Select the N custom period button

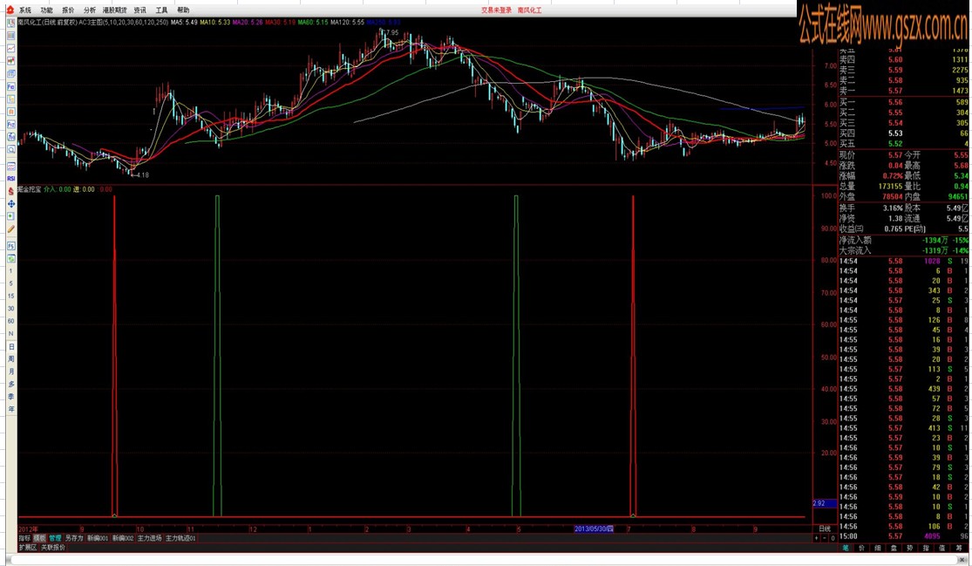coord(11,333)
